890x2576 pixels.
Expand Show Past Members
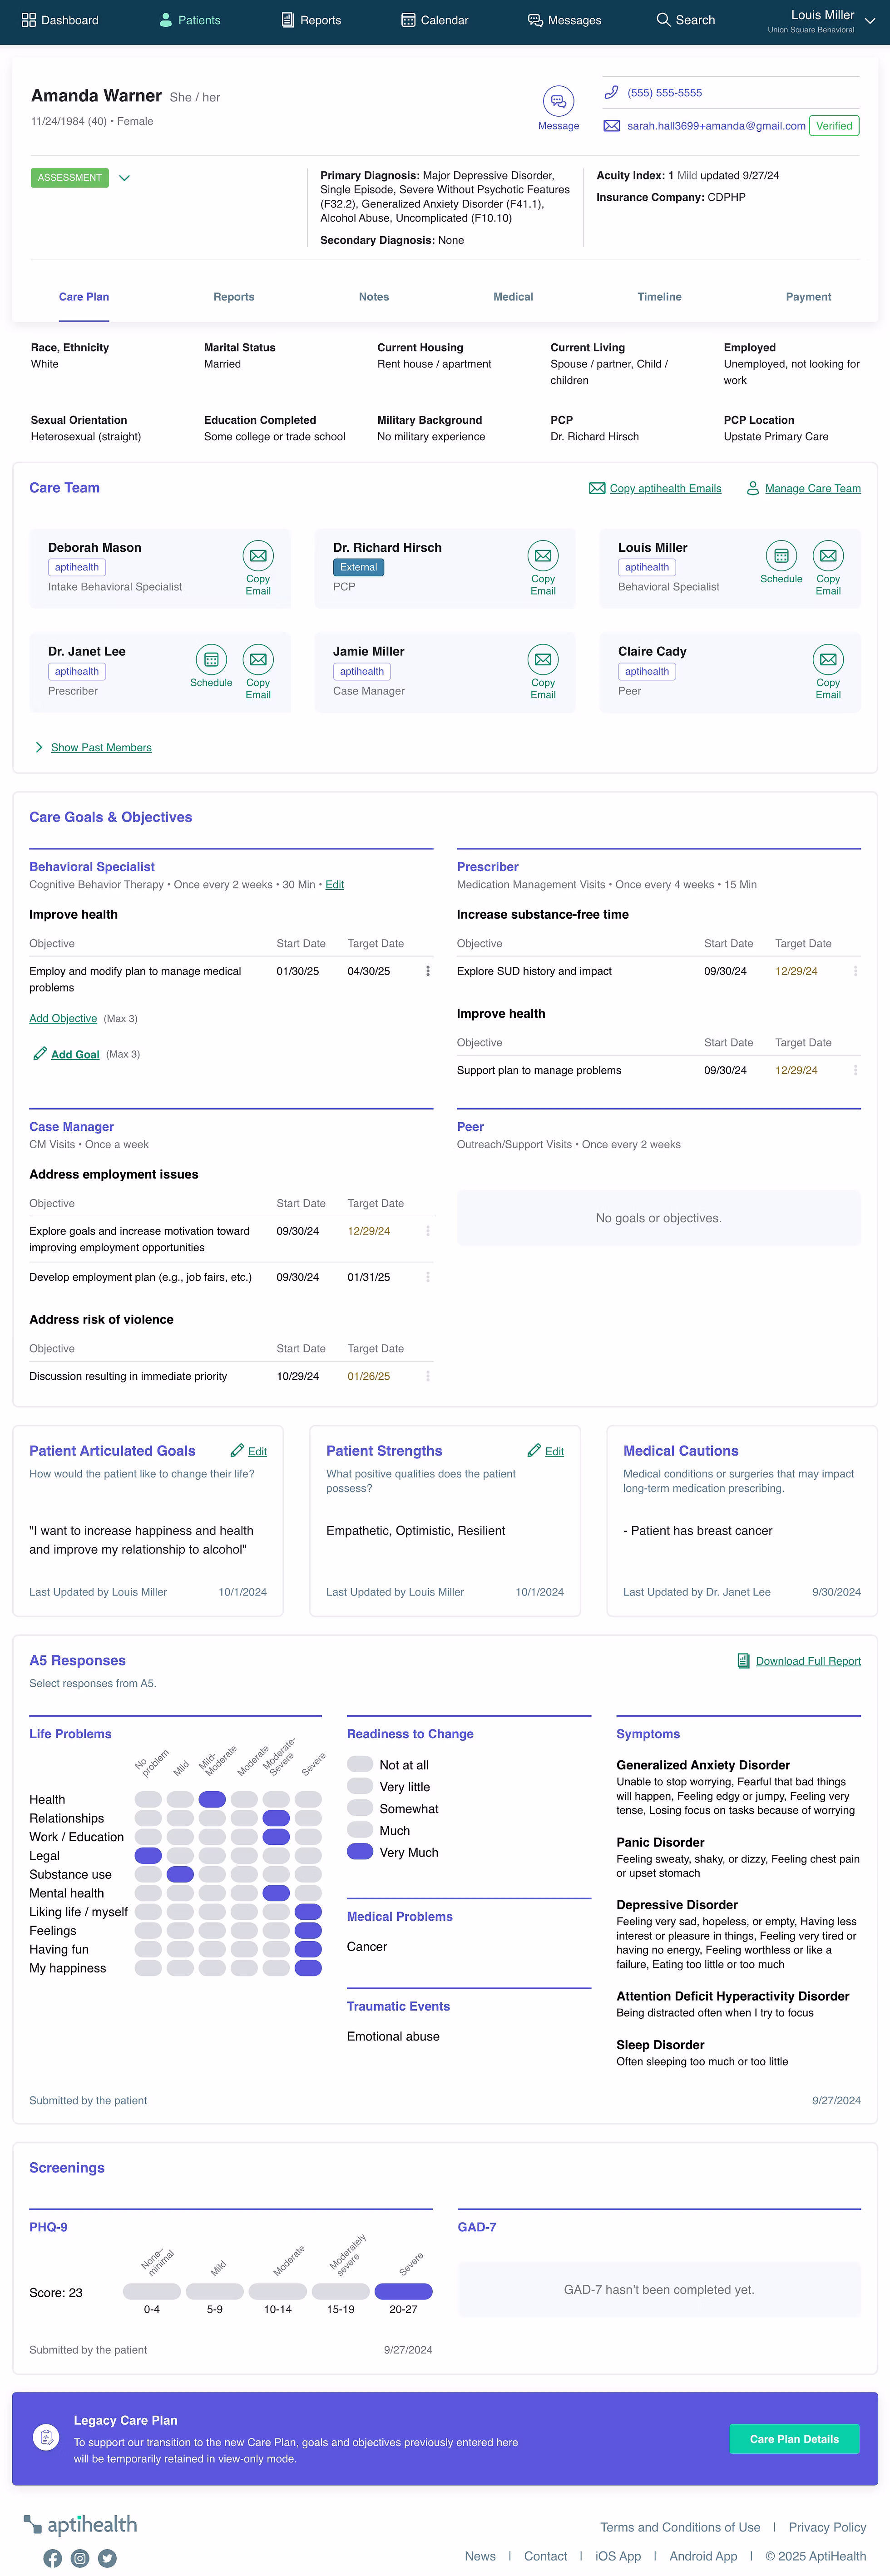(x=93, y=747)
